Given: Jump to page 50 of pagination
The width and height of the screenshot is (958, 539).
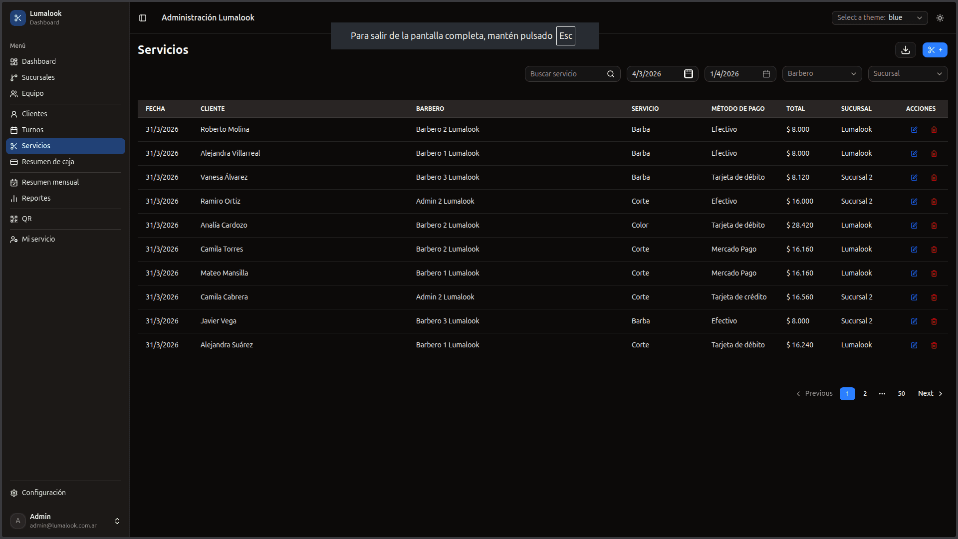Looking at the screenshot, I should click(x=901, y=394).
